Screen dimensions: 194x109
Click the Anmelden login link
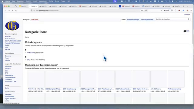tap(187, 15)
